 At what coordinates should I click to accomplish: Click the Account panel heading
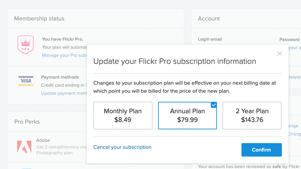tap(209, 18)
